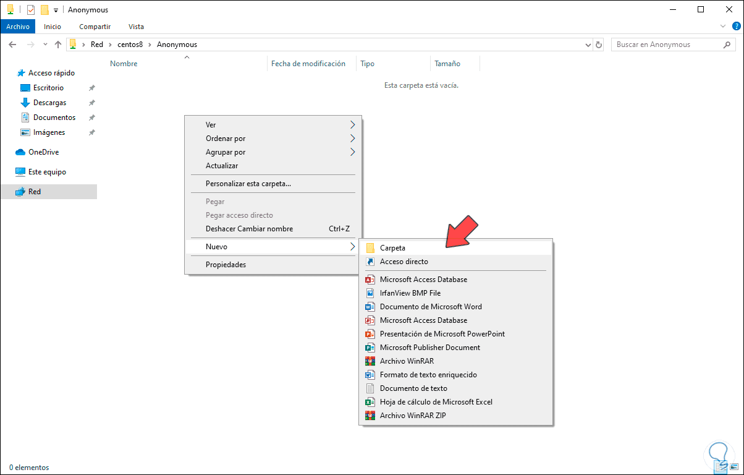Create new Archivo WinRAR ZIP
The height and width of the screenshot is (475, 744).
[412, 416]
